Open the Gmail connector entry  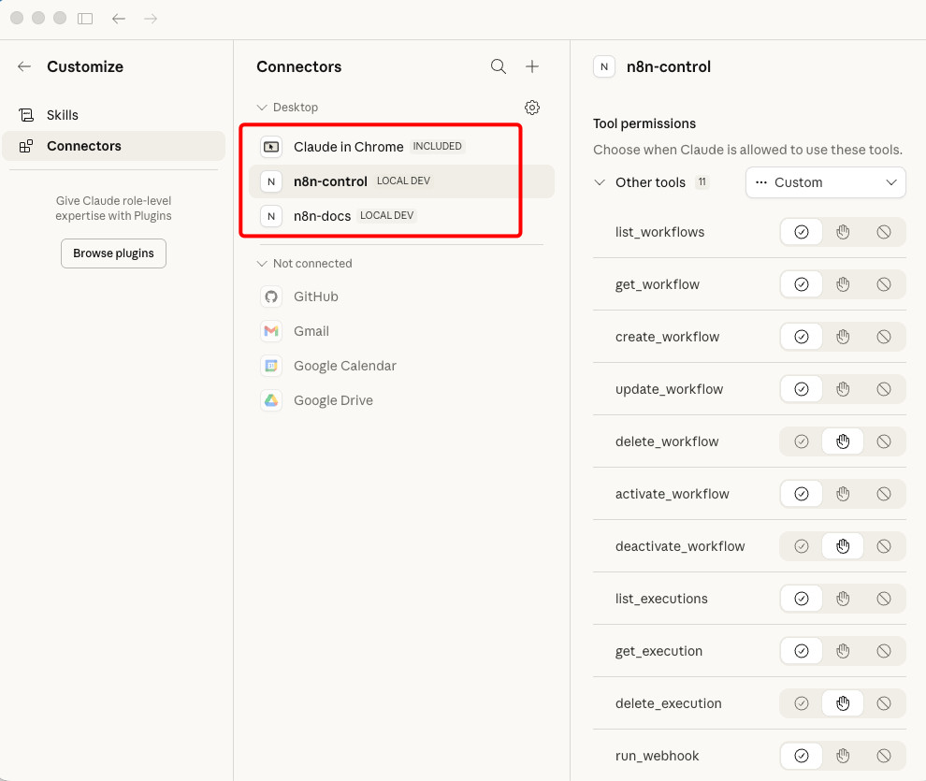point(311,331)
